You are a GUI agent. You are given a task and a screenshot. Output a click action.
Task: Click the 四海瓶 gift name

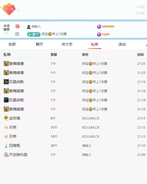pos(15,145)
